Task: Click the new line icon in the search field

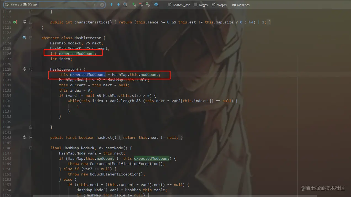Action: (x=95, y=5)
